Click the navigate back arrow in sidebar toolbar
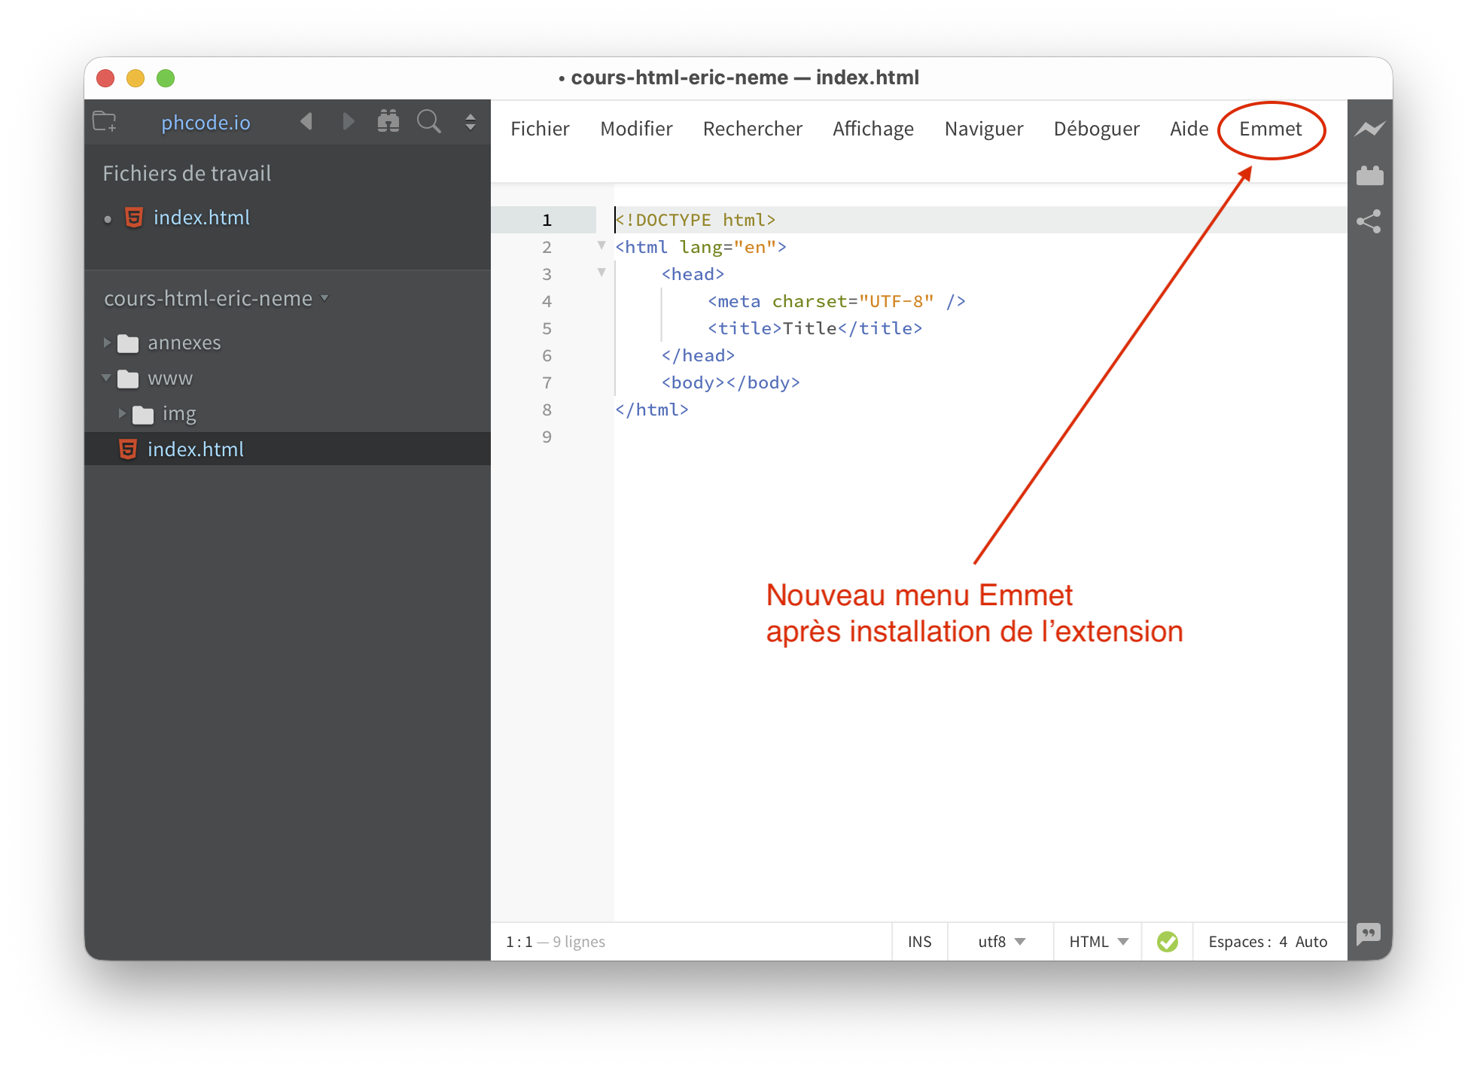The image size is (1477, 1072). click(306, 121)
